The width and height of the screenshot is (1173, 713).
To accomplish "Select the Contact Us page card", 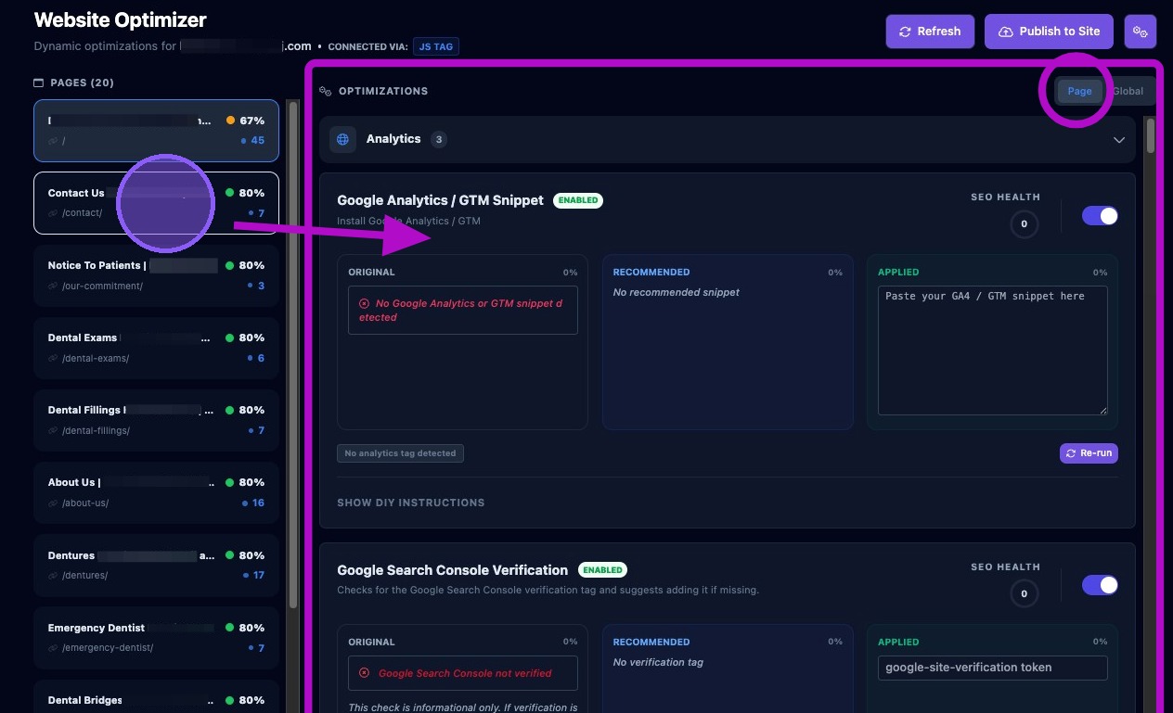I will coord(156,202).
